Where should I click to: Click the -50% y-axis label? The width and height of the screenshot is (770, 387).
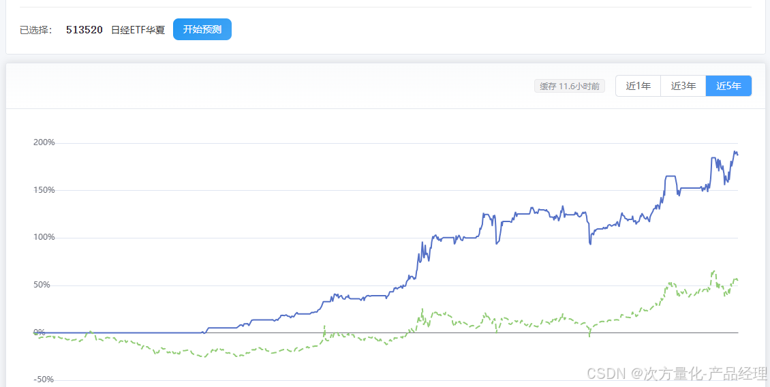click(x=44, y=380)
